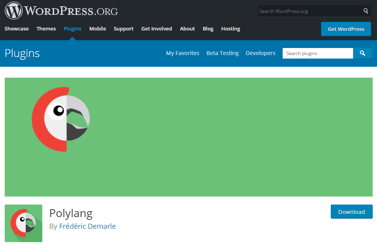The height and width of the screenshot is (244, 377).
Task: Click the Download button for Polylang
Action: 352,212
